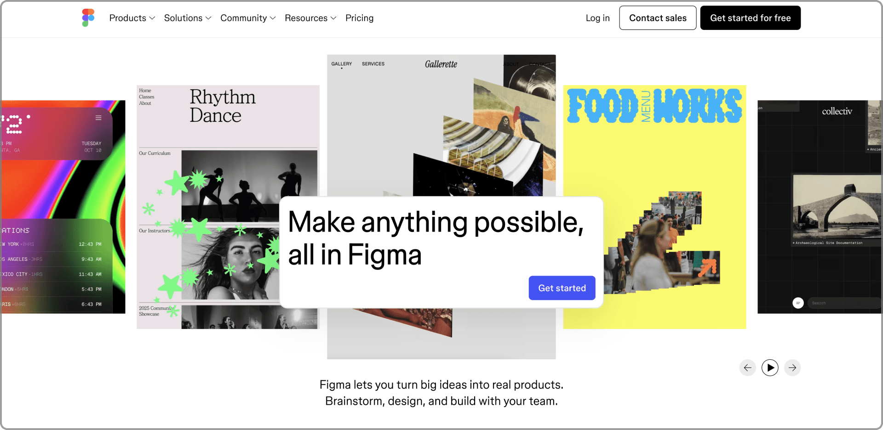Click the Log in link

tap(597, 18)
